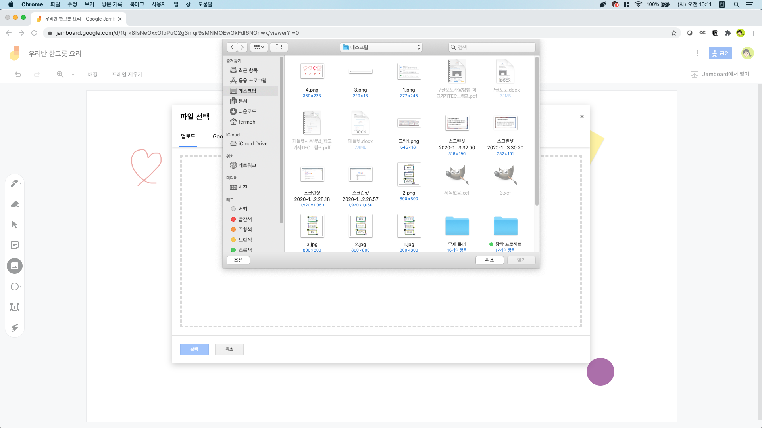Switch to the 업로드 tab
The height and width of the screenshot is (428, 762).
pos(188,136)
